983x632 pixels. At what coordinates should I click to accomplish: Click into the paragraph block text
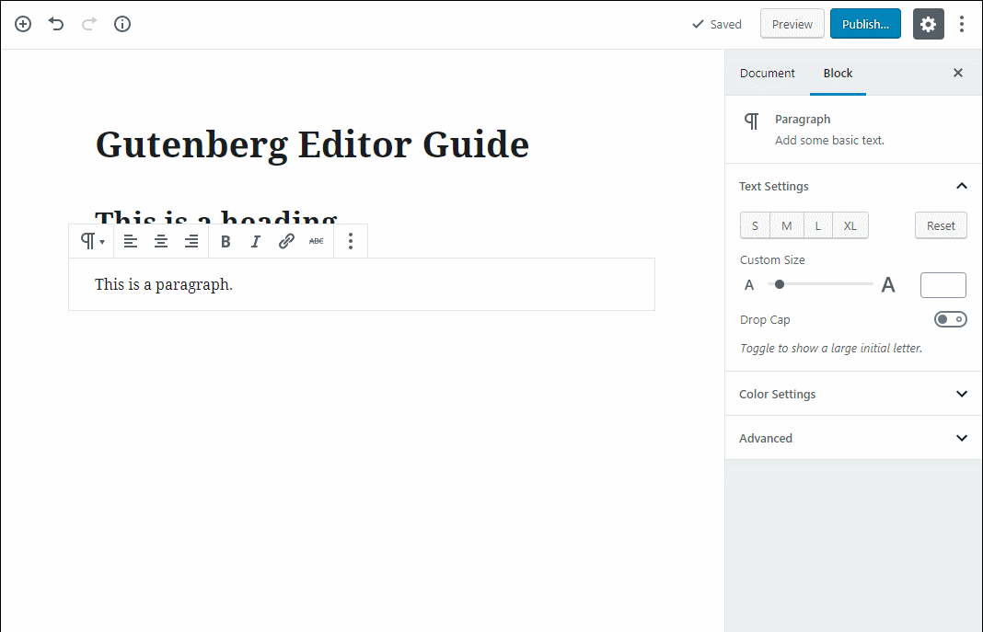164,284
